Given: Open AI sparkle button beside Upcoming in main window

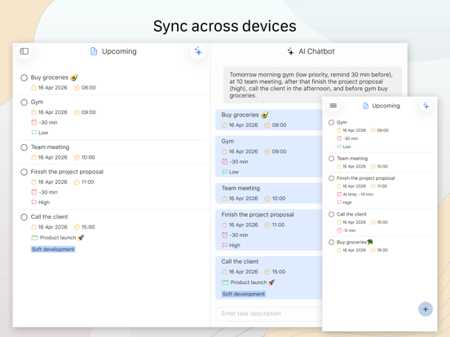Looking at the screenshot, I should pos(198,51).
